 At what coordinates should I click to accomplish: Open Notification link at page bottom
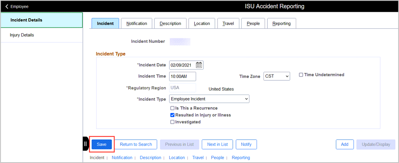click(x=122, y=158)
